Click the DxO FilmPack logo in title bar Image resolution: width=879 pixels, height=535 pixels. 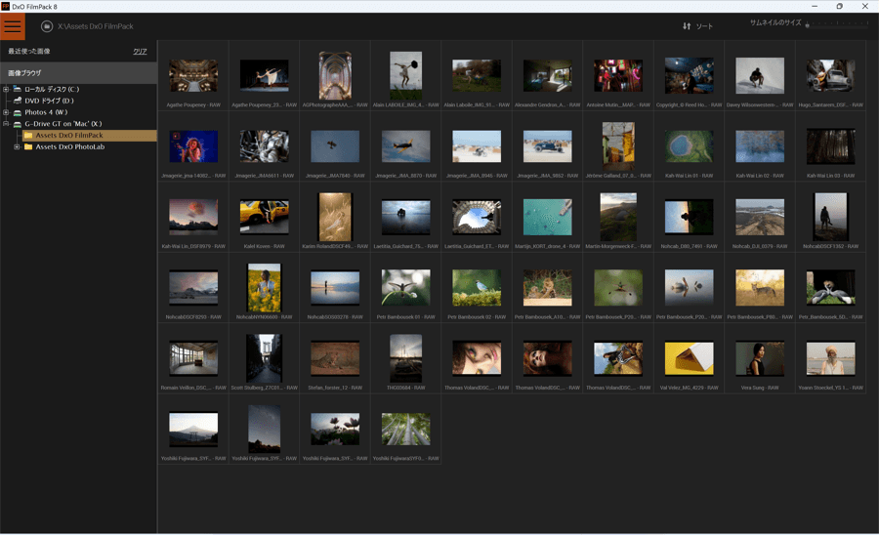[x=6, y=6]
